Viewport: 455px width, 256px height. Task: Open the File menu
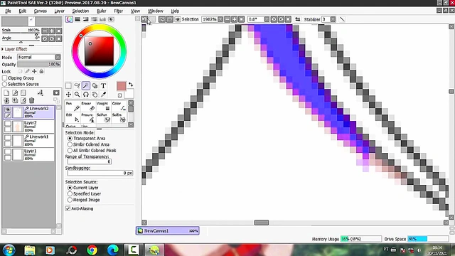click(8, 11)
